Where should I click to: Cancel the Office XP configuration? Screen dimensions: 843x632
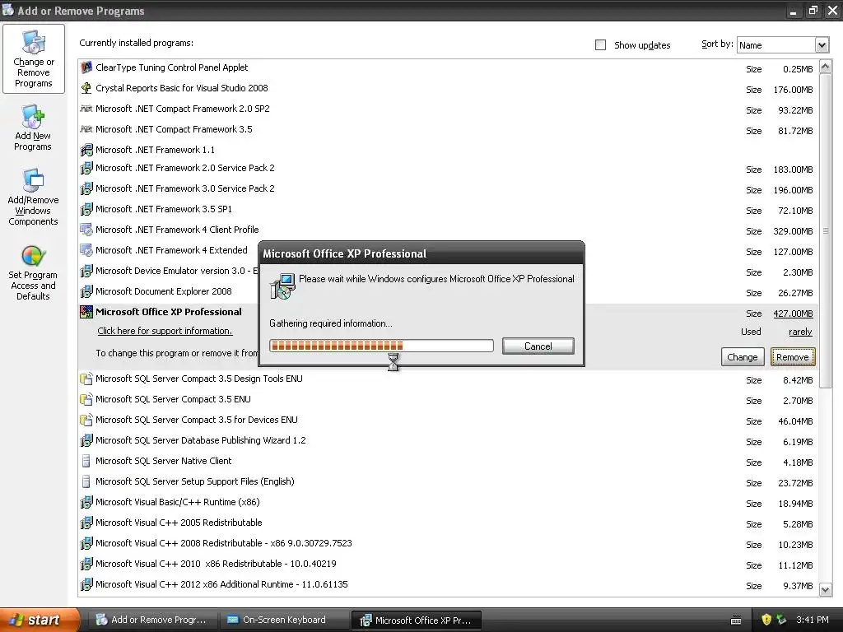538,346
